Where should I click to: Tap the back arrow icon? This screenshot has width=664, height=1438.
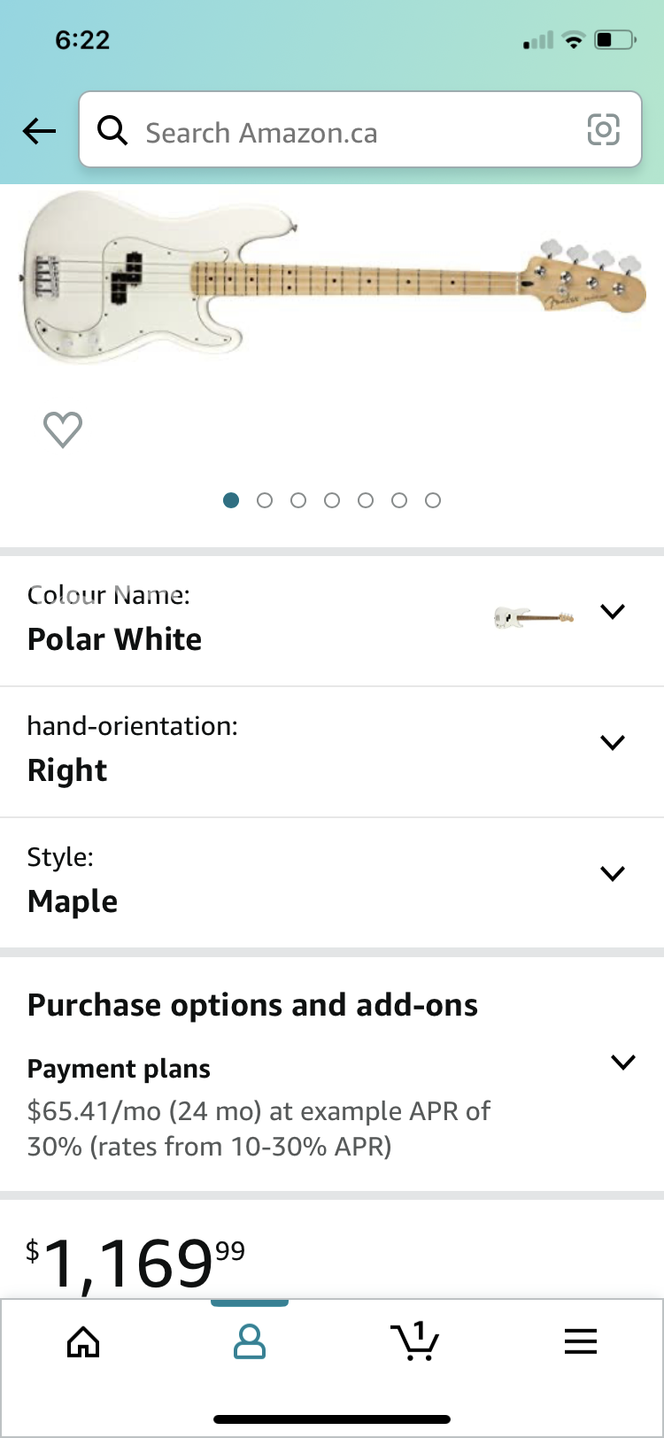(x=39, y=132)
